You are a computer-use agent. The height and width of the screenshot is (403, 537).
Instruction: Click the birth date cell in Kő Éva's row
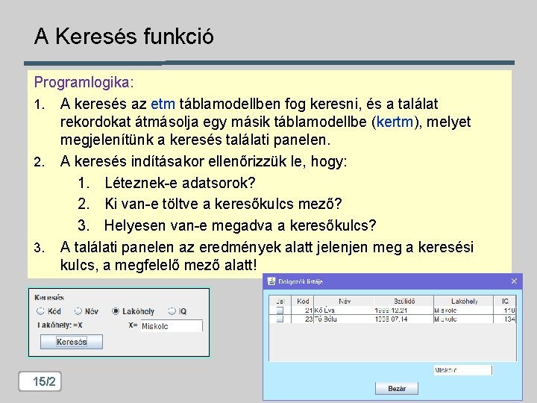(x=403, y=310)
